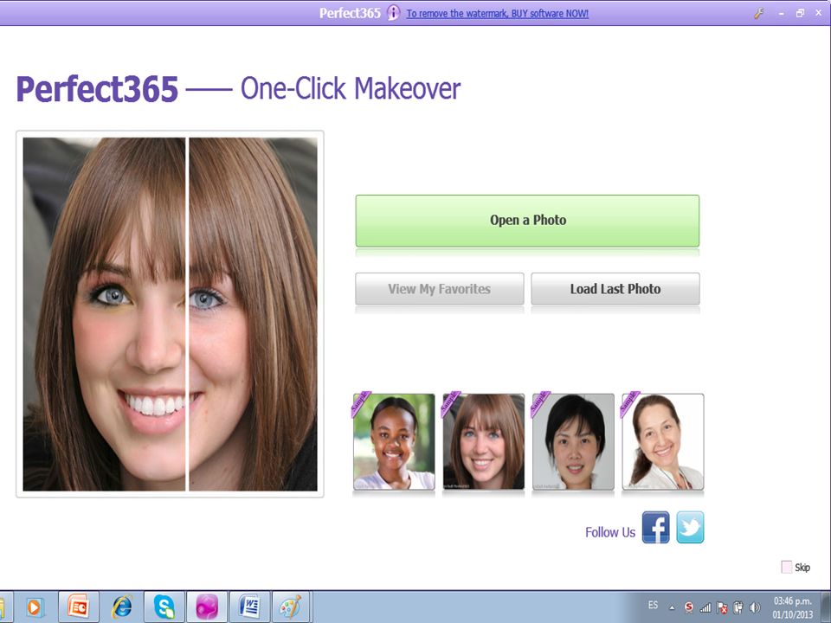
Task: Open Paint from the taskbar
Action: pyautogui.click(x=291, y=607)
